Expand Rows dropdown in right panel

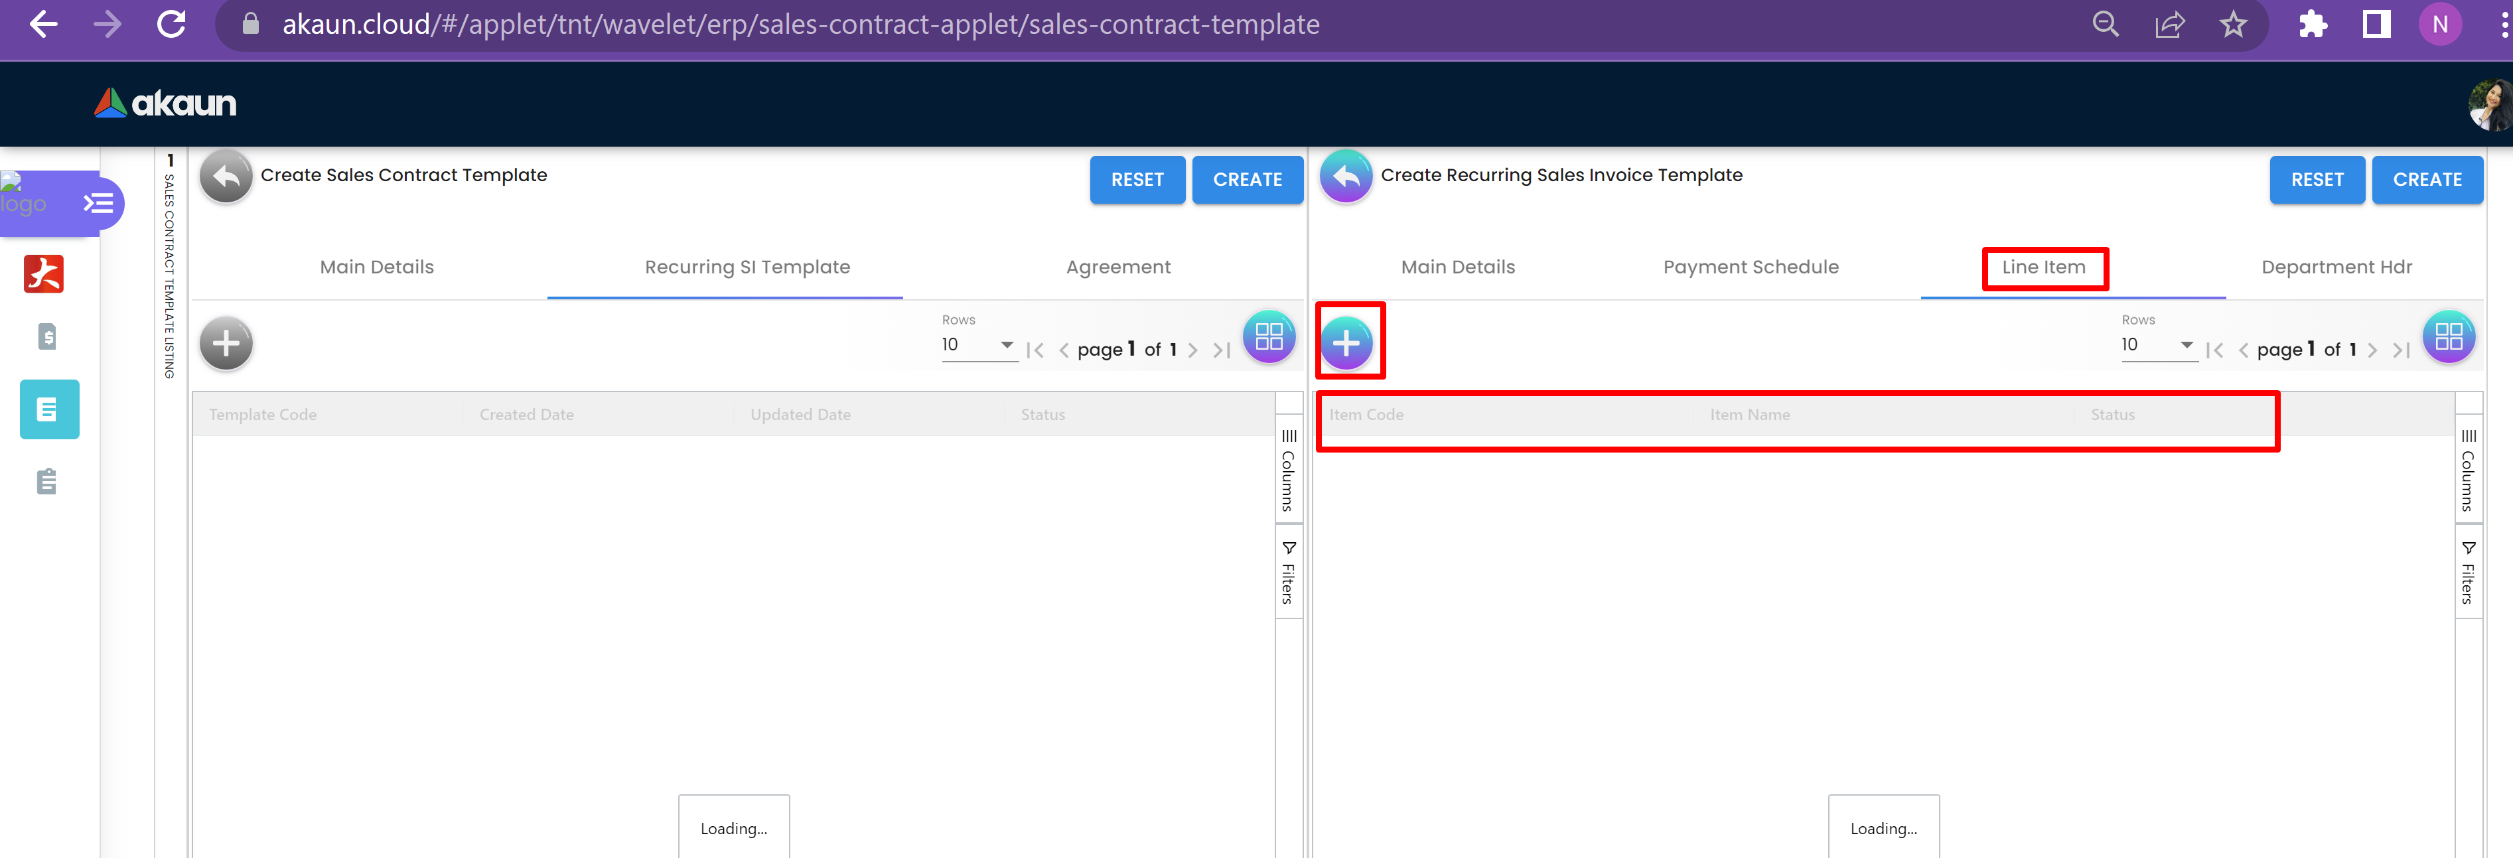coord(2158,345)
